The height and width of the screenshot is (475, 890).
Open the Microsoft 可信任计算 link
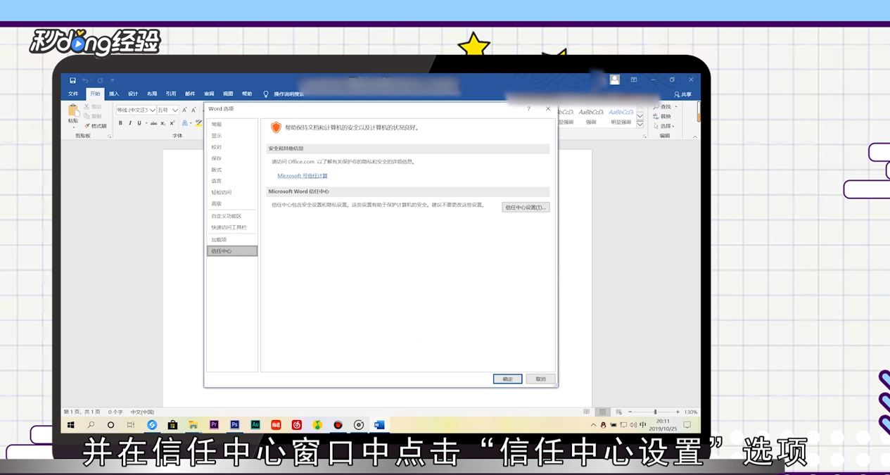[303, 176]
